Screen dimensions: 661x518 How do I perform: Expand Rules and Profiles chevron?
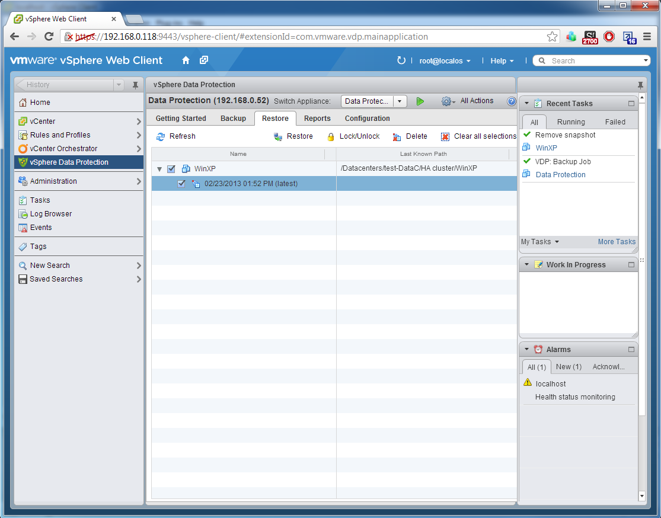click(139, 135)
